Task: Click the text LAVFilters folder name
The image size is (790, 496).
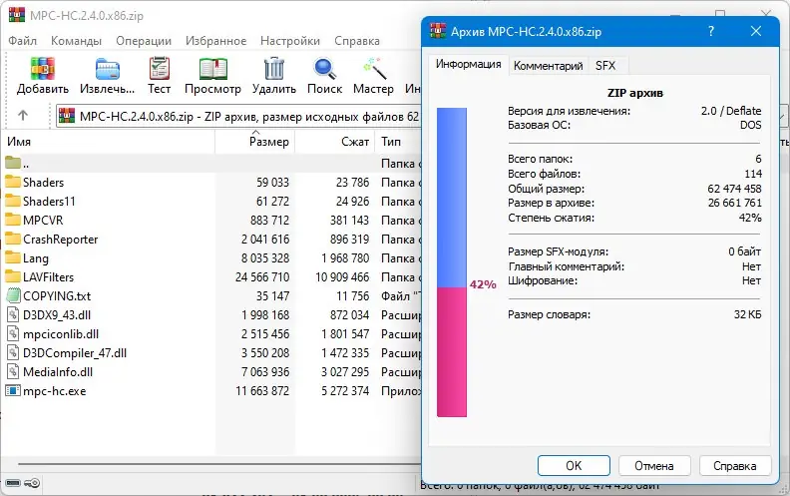Action: click(x=48, y=277)
